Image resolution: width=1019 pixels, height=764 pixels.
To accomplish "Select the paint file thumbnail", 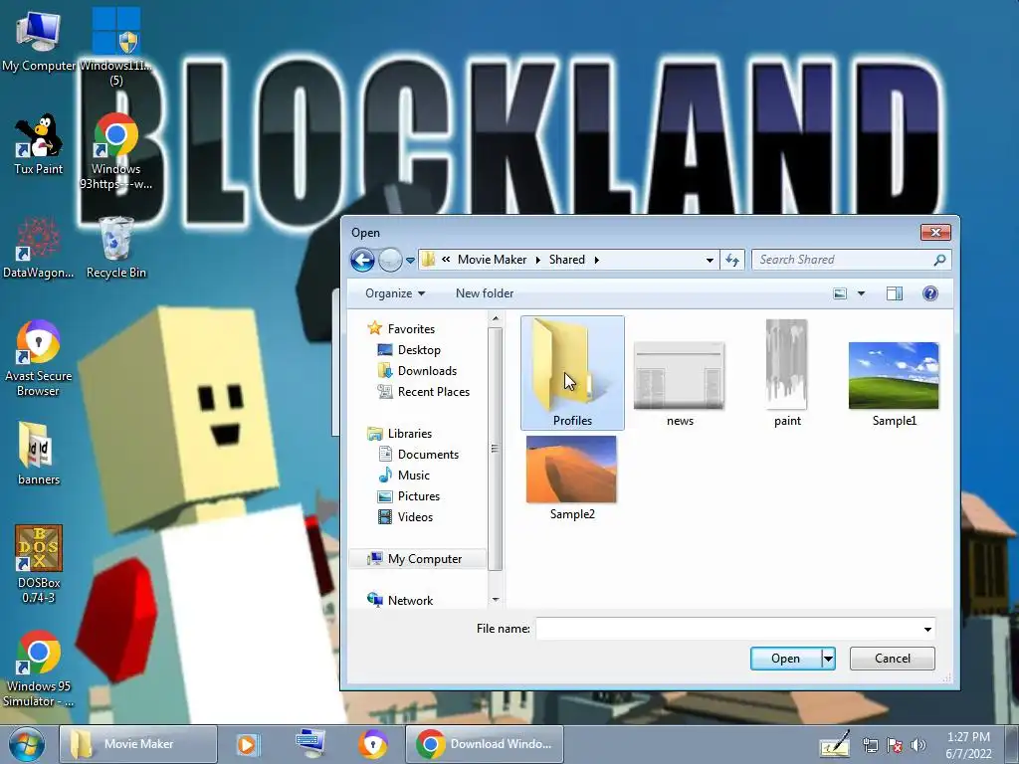I will [x=787, y=372].
